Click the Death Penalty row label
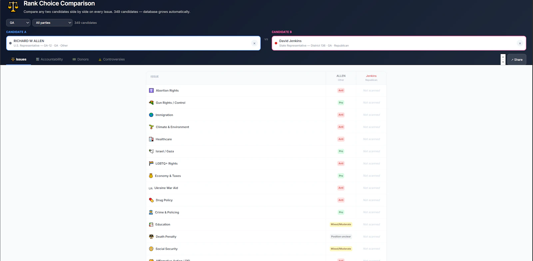This screenshot has width=533, height=261. 166,237
